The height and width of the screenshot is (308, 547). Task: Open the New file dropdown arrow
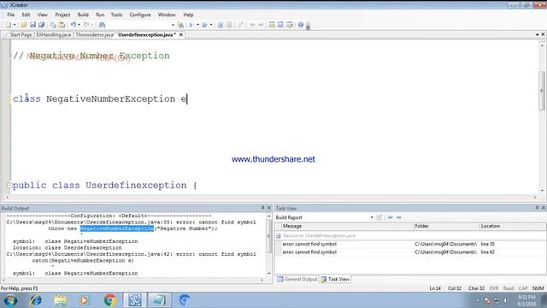click(15, 25)
